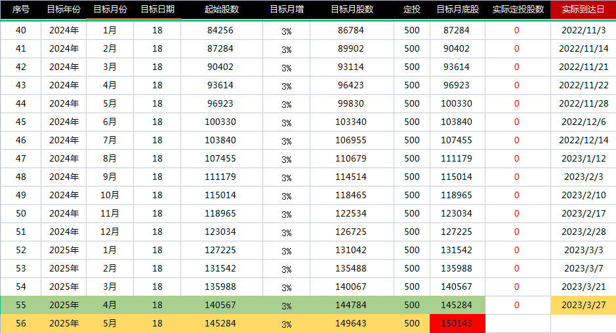Image resolution: width=616 pixels, height=333 pixels.
Task: Select sequence number cell 42
Action: pyautogui.click(x=20, y=67)
